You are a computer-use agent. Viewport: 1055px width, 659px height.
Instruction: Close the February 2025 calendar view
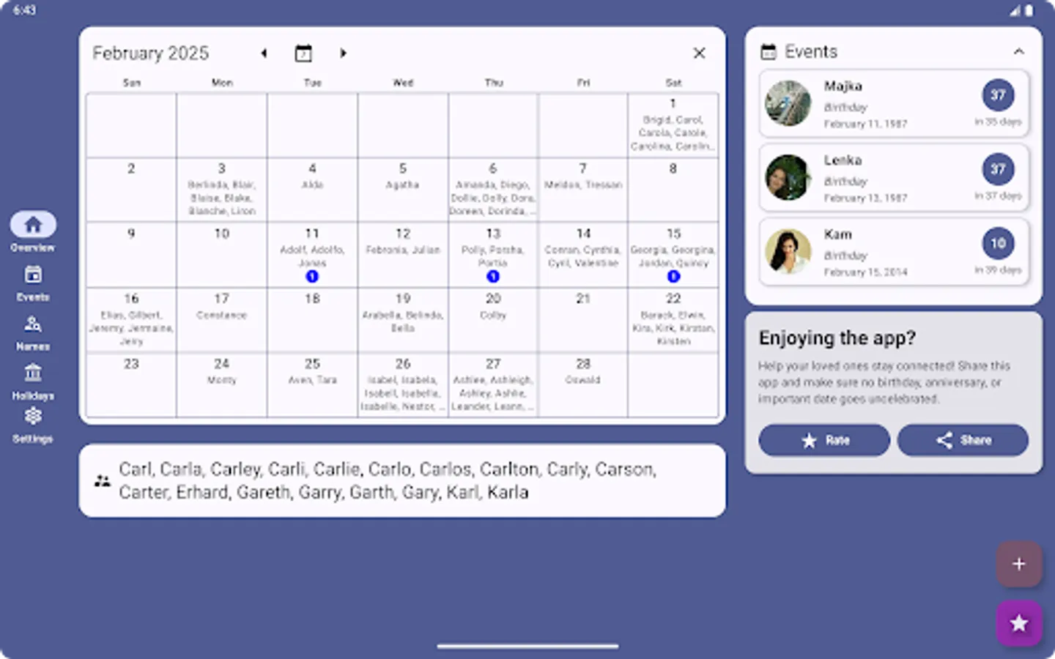[699, 53]
